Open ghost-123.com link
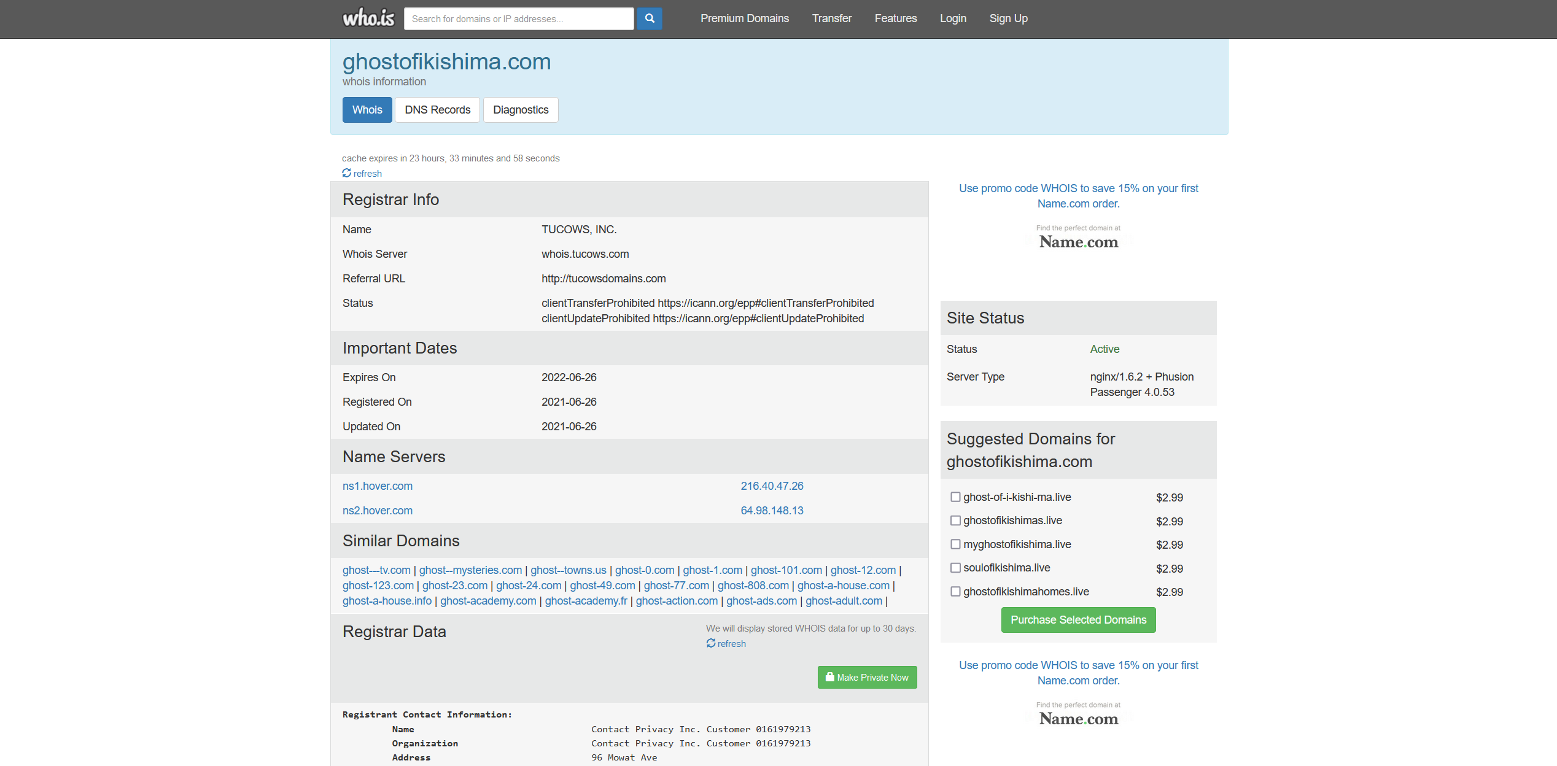This screenshot has height=766, width=1557. tap(378, 586)
